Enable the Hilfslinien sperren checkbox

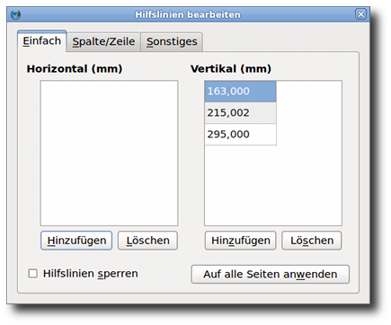[32, 274]
